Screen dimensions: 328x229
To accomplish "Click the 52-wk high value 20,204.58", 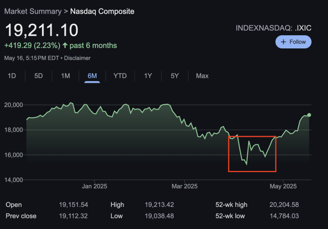I will [x=284, y=205].
